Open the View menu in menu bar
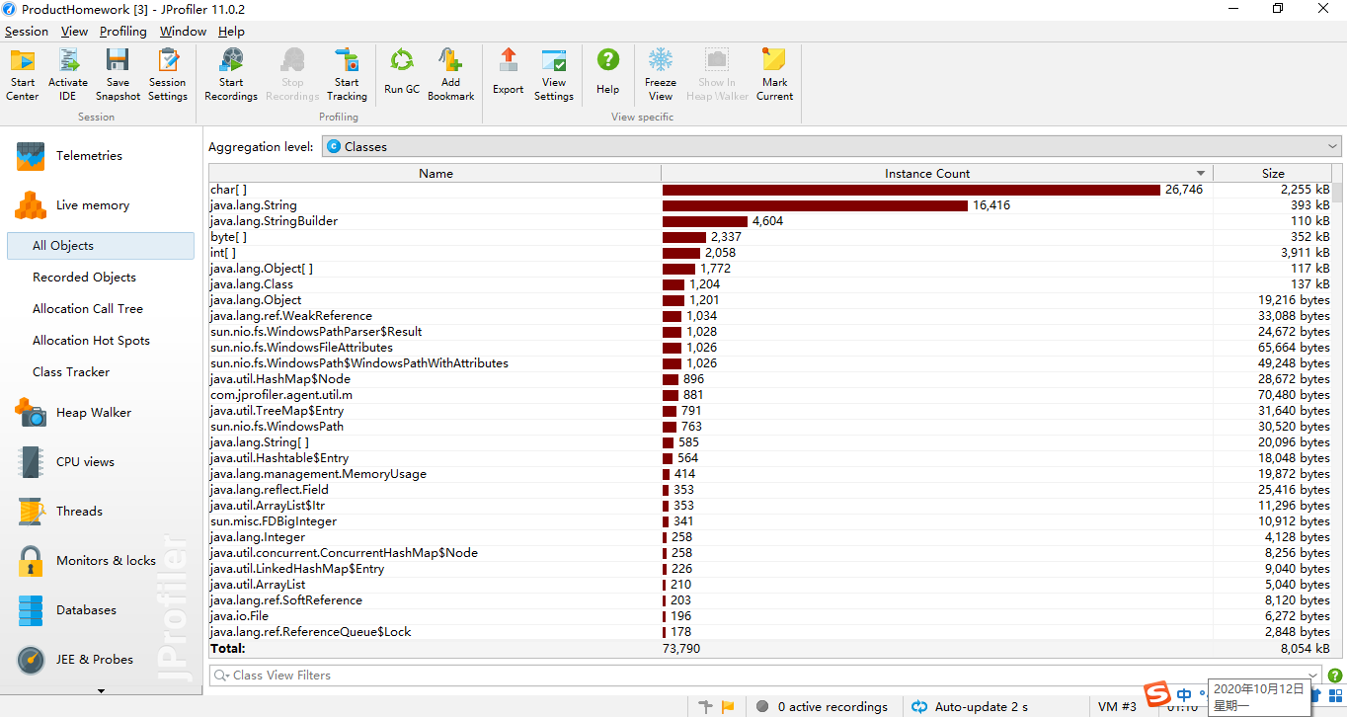Image resolution: width=1347 pixels, height=717 pixels. (x=74, y=32)
